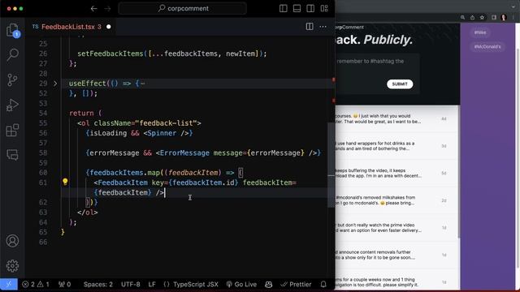Open editor More Actions ellipsis
The image size is (520, 292).
click(323, 27)
